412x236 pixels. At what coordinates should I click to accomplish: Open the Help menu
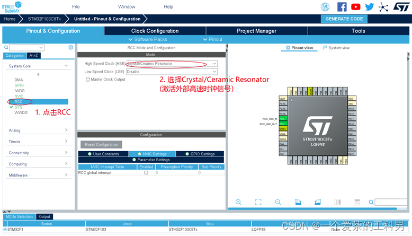pyautogui.click(x=168, y=6)
